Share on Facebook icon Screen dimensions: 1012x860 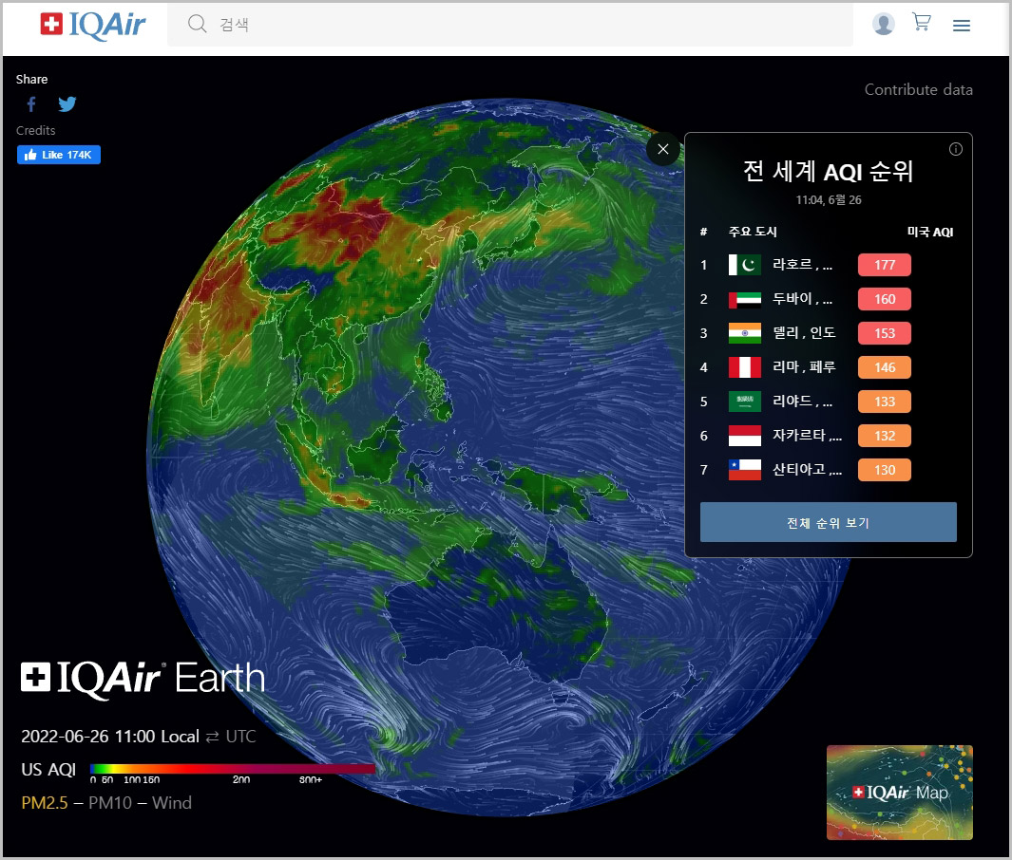(31, 103)
